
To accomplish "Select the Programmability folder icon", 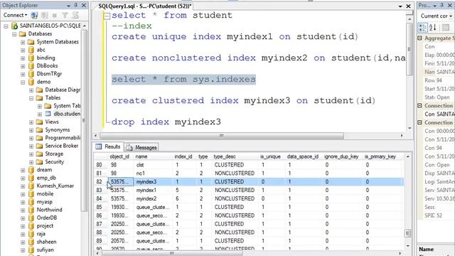I will point(40,137).
